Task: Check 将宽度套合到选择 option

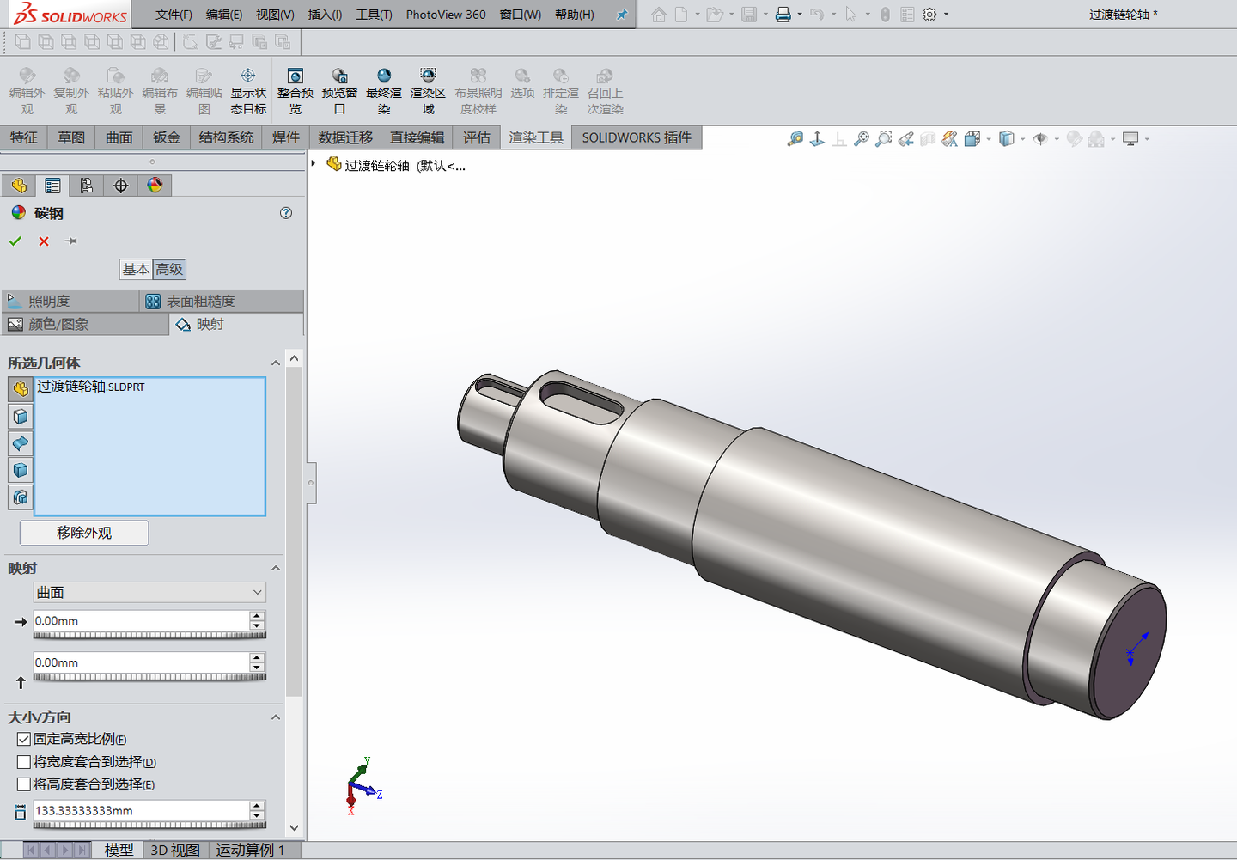Action: (24, 761)
